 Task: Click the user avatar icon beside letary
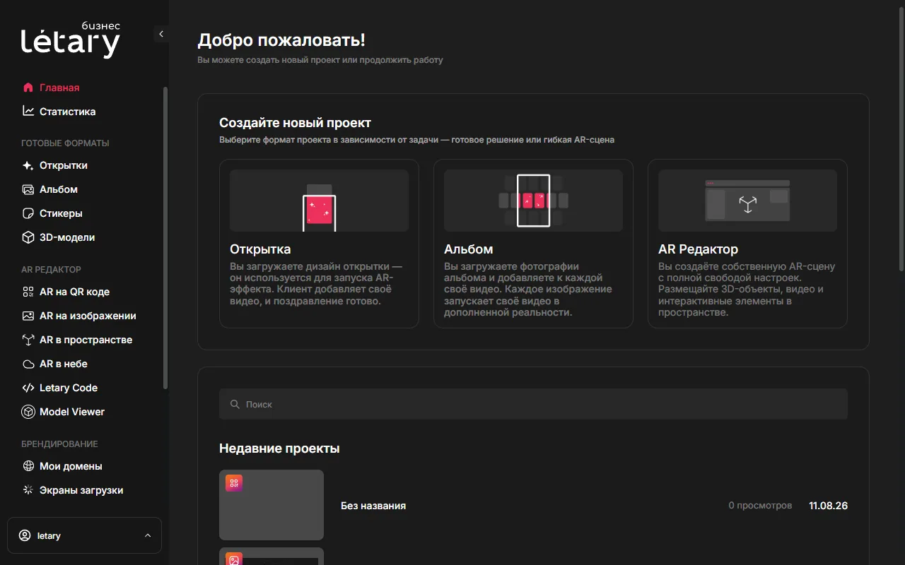tap(25, 535)
